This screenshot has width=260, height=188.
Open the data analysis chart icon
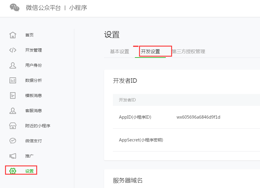(13, 80)
